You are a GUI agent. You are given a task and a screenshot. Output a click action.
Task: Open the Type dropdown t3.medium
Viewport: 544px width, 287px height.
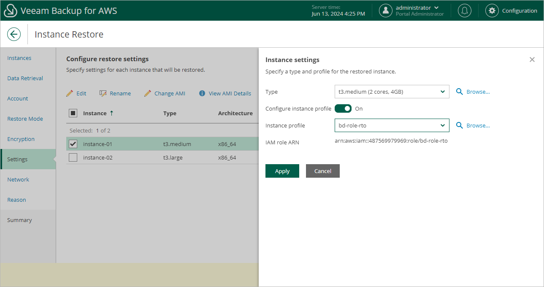[392, 92]
